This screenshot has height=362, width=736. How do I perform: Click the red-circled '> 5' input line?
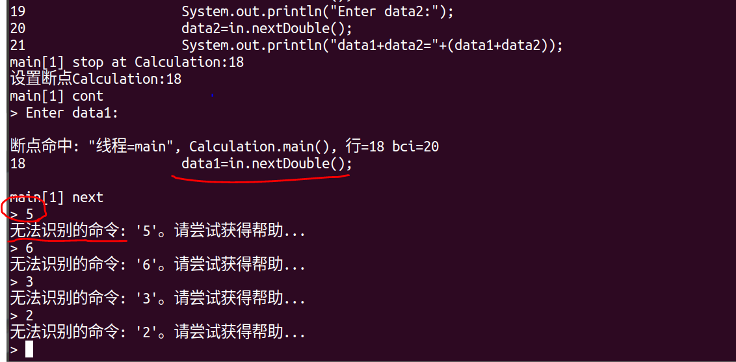pos(21,214)
